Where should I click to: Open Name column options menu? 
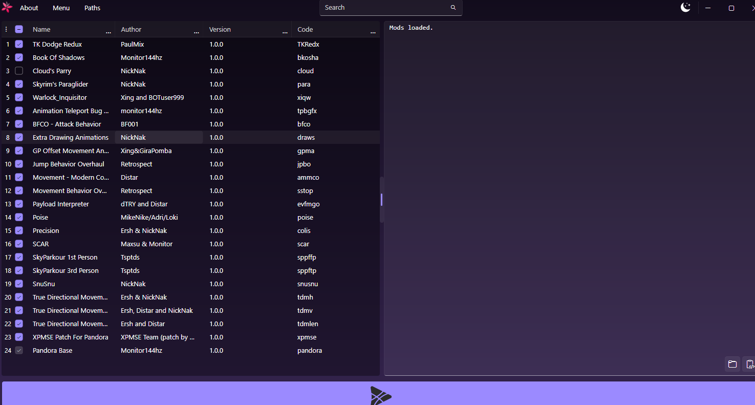(x=109, y=33)
